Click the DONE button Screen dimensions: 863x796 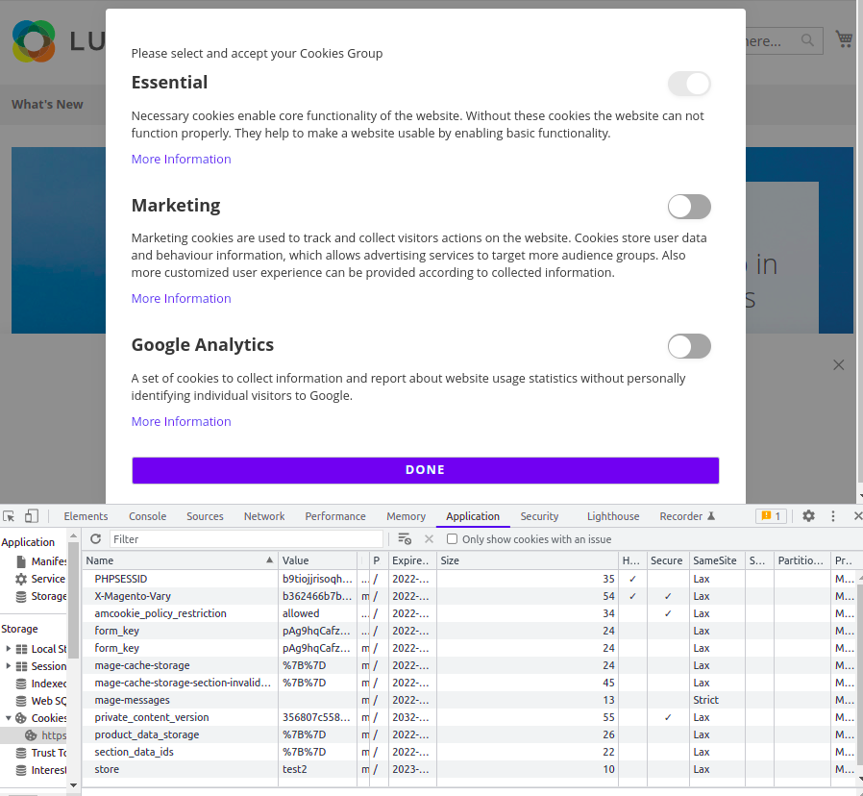click(x=426, y=470)
